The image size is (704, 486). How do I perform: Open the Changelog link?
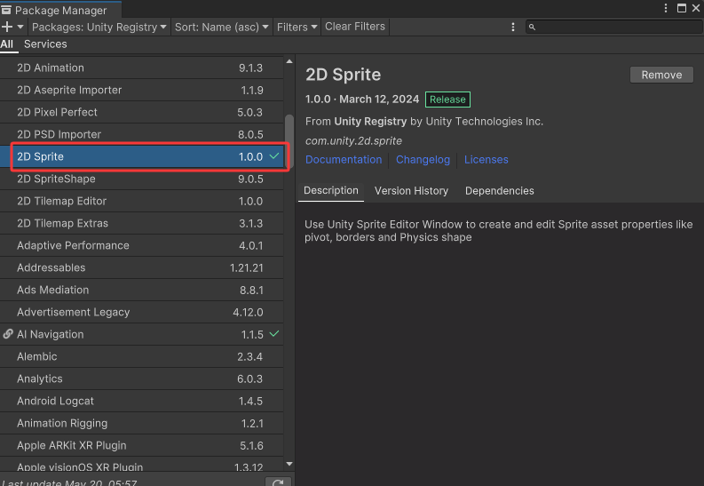[423, 159]
